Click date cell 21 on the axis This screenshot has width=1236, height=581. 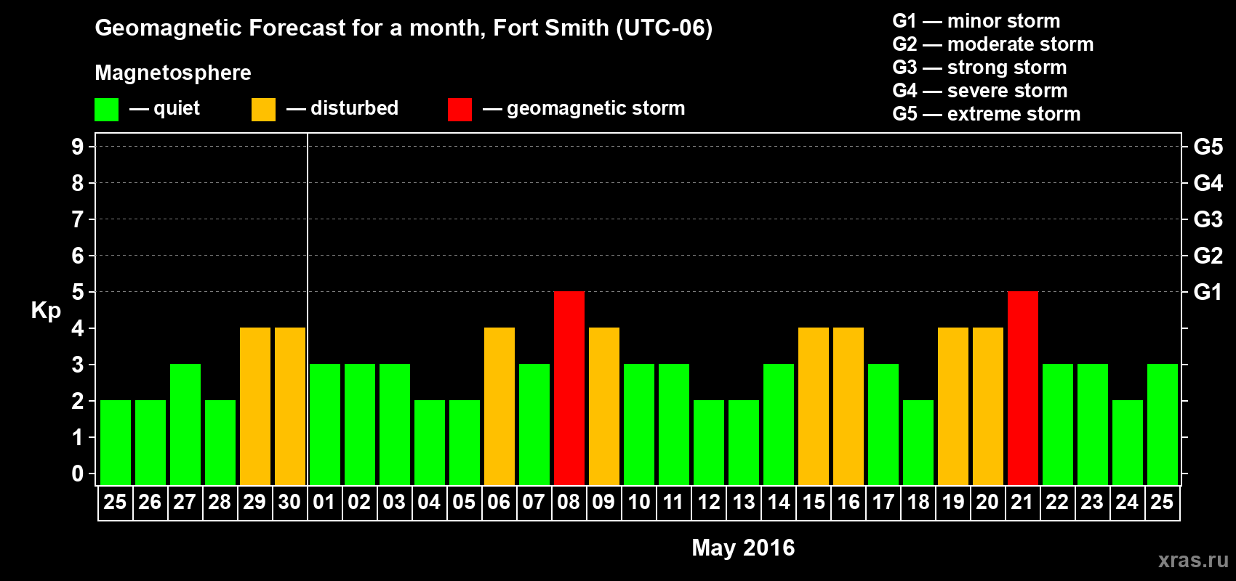click(1023, 503)
